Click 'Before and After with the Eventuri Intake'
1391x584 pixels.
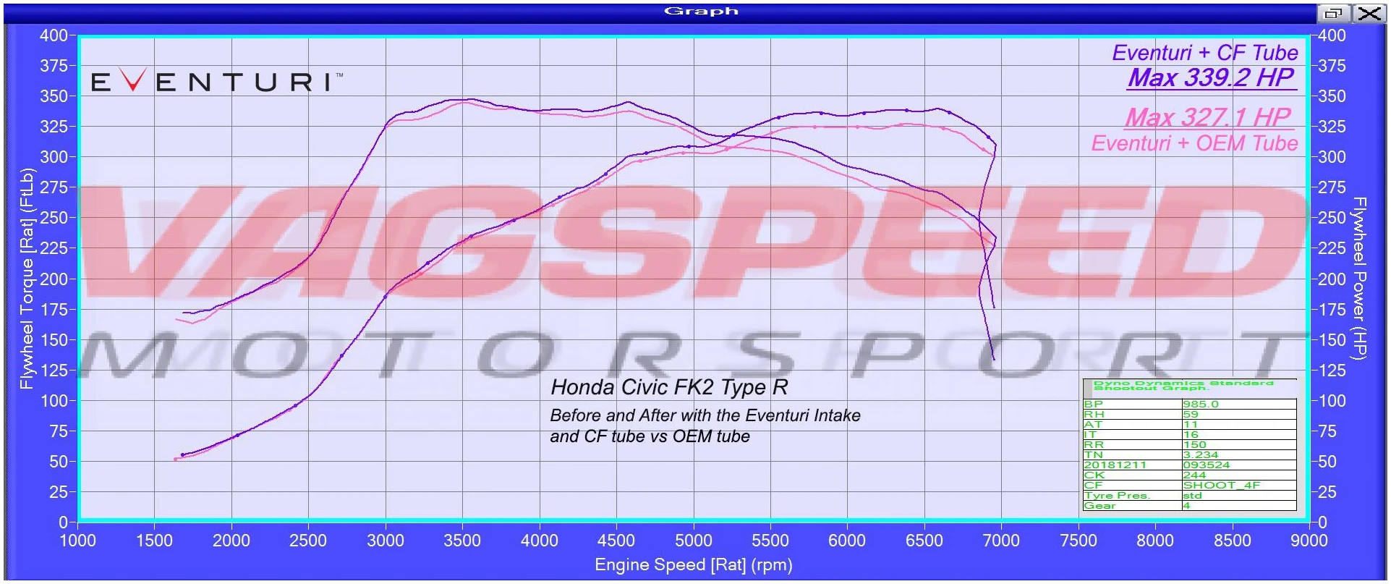tap(705, 415)
